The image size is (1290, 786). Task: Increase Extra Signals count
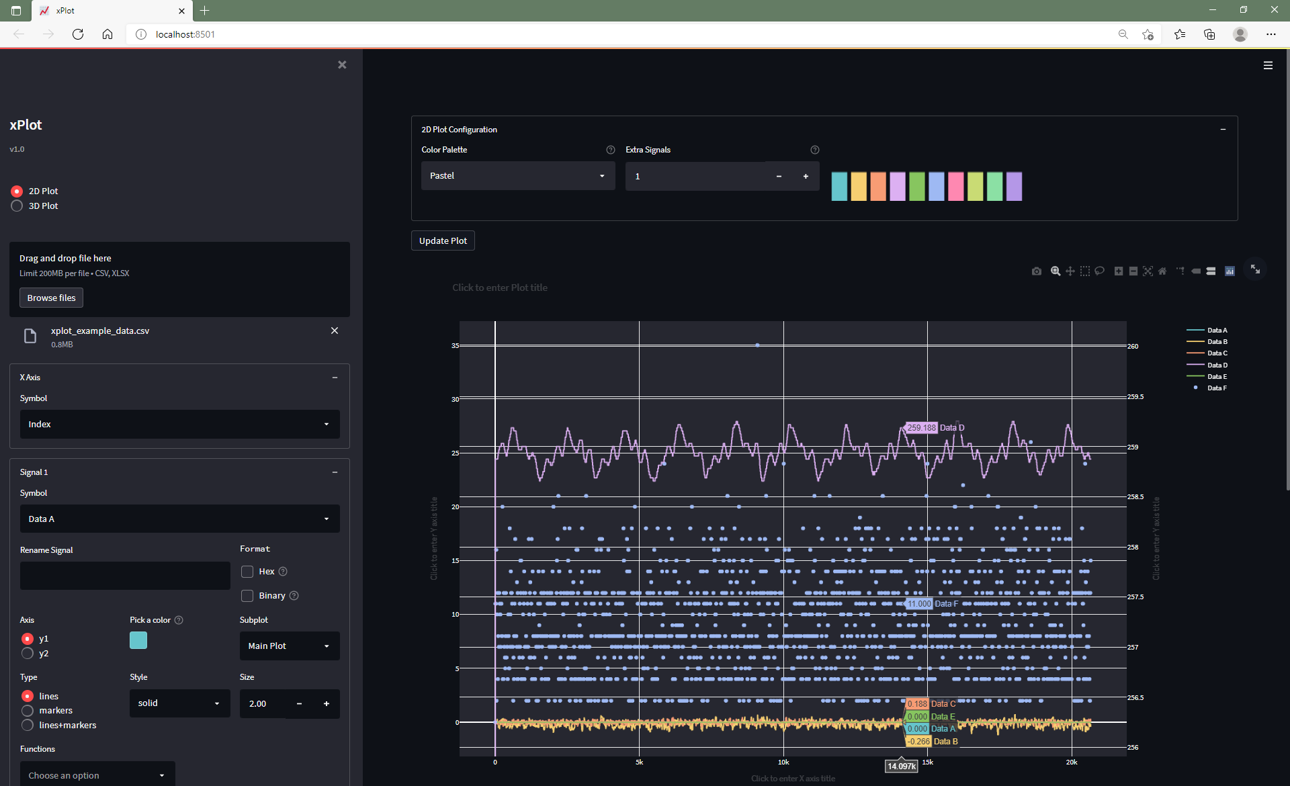[x=806, y=177]
